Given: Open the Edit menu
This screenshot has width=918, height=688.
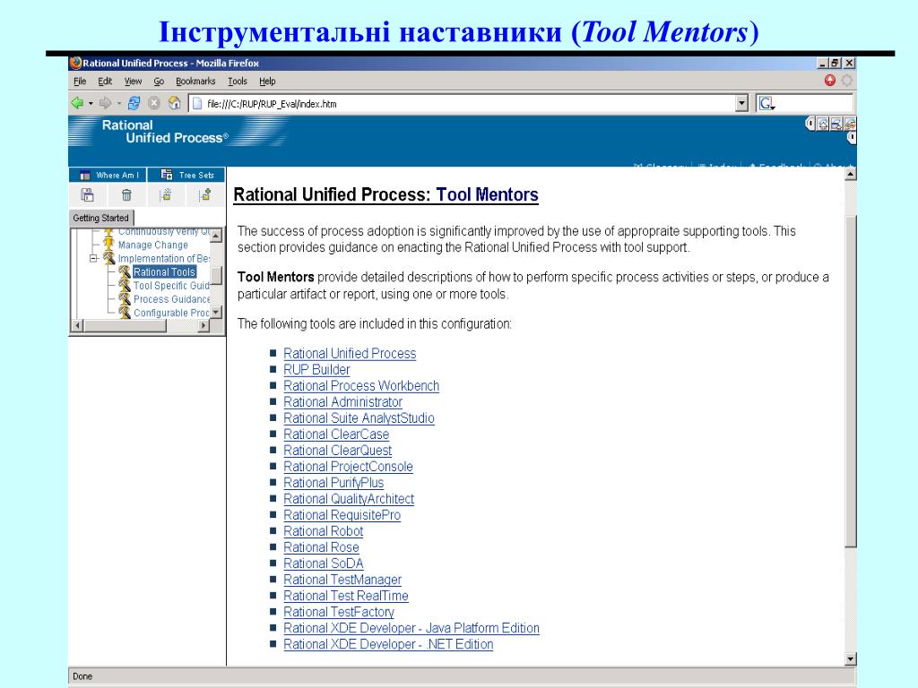Looking at the screenshot, I should click(105, 82).
